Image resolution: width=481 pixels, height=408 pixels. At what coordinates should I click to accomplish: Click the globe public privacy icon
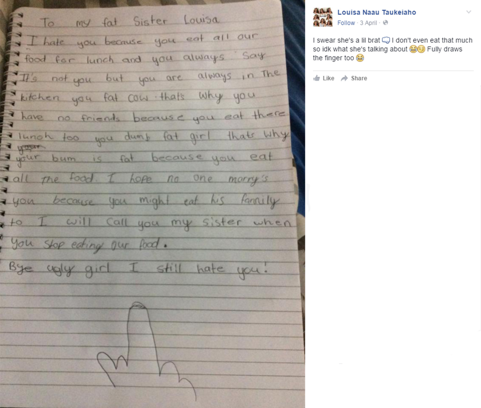coord(385,23)
